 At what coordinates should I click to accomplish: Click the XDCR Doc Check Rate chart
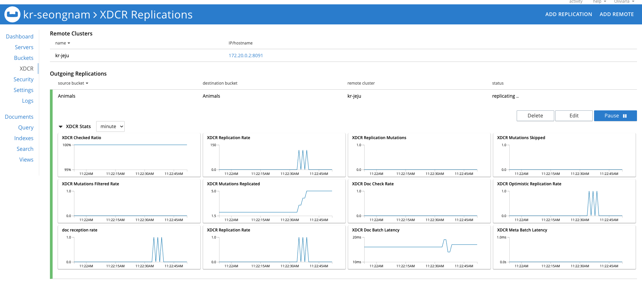[x=419, y=201]
